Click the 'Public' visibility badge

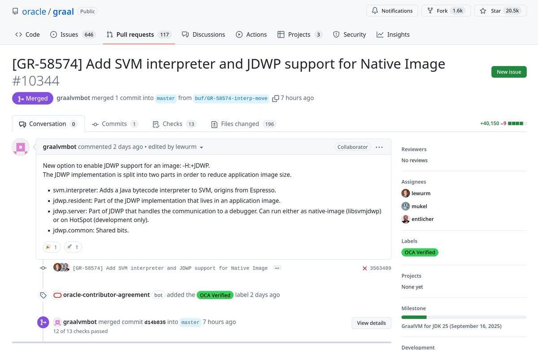coord(87,11)
